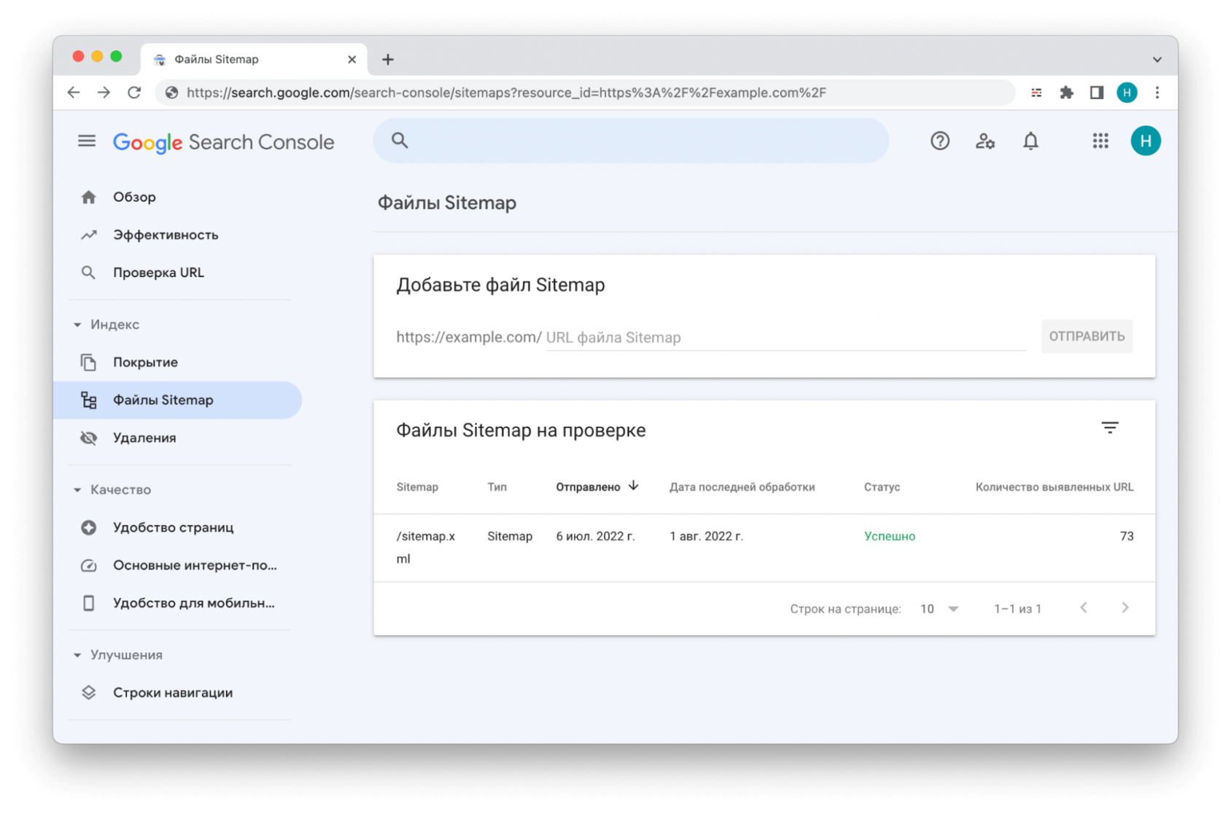
Task: Click the 73 discovered URLs value
Action: click(1127, 536)
